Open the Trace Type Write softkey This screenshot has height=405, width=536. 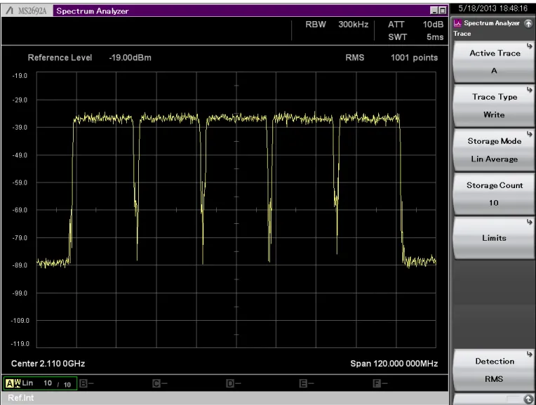494,106
